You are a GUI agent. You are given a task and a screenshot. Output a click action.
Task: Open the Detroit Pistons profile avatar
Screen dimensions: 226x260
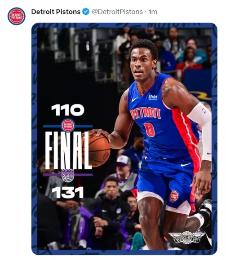click(x=17, y=16)
